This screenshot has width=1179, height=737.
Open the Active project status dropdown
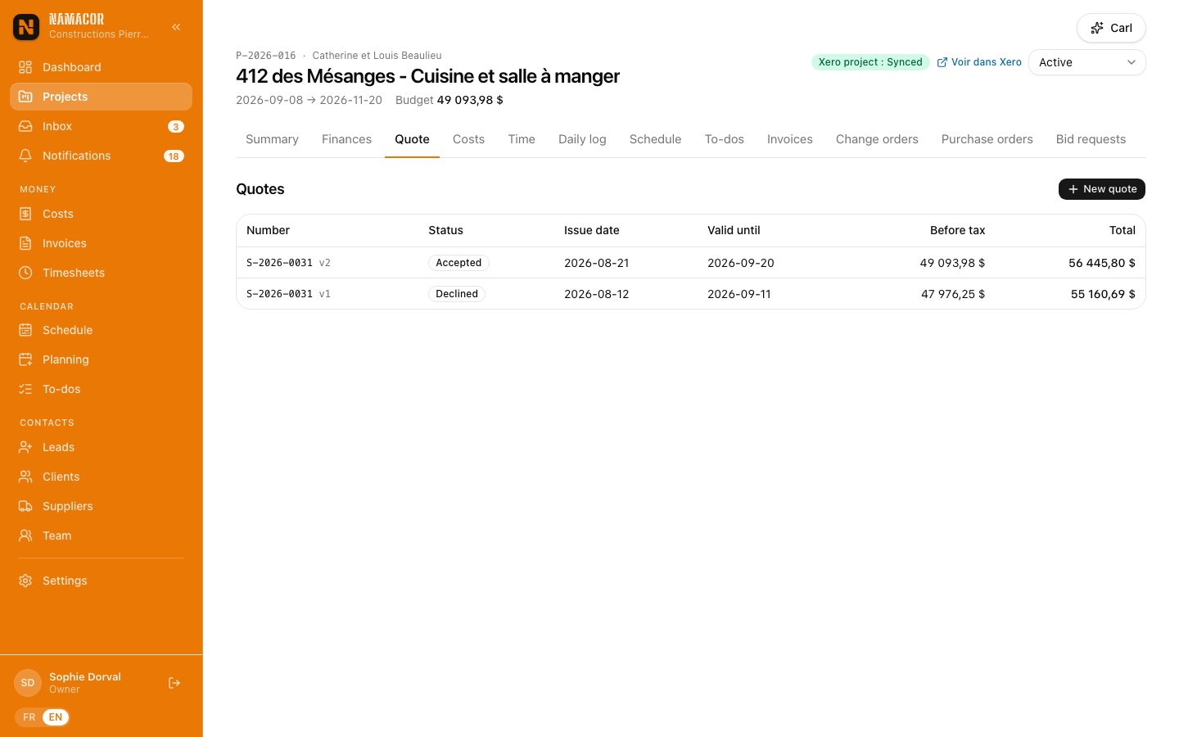click(x=1086, y=62)
